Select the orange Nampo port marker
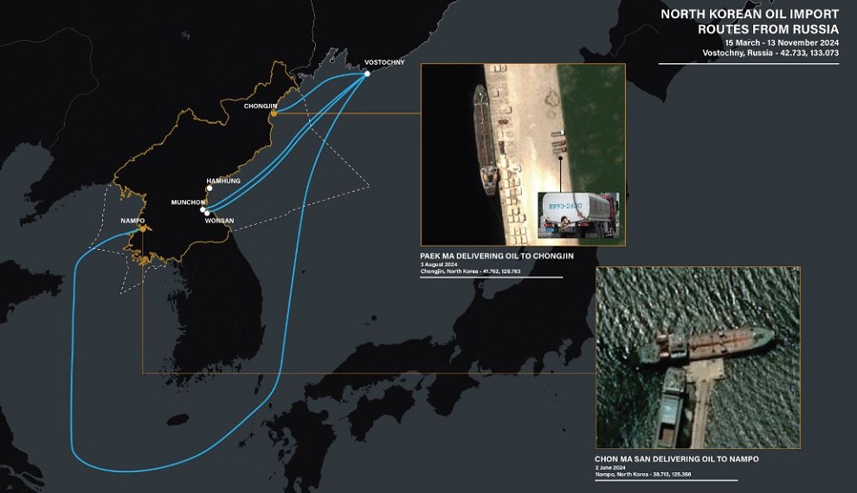Image resolution: width=857 pixels, height=493 pixels. pyautogui.click(x=142, y=229)
